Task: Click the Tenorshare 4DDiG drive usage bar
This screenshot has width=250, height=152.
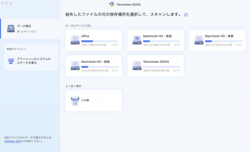Action: click(162, 67)
